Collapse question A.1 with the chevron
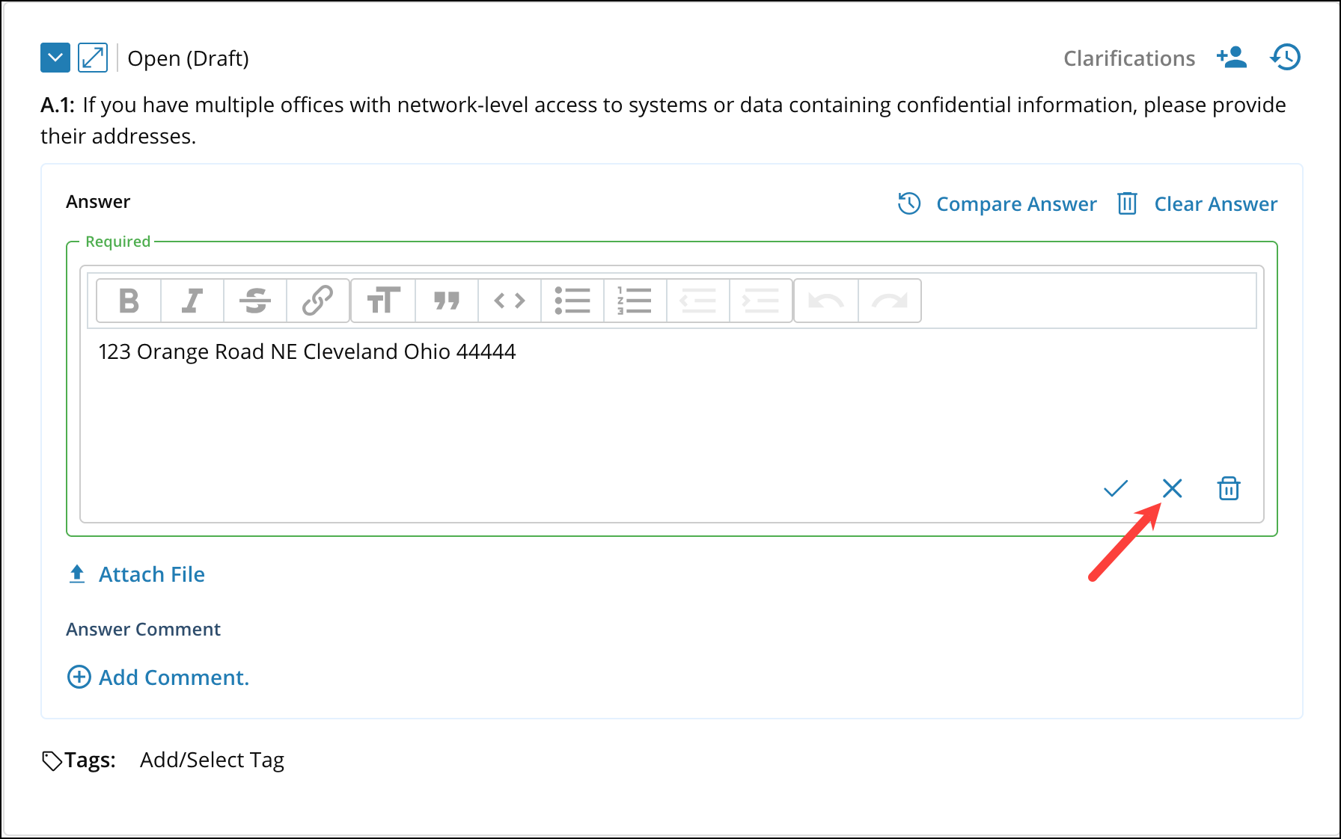The image size is (1341, 839). click(55, 58)
